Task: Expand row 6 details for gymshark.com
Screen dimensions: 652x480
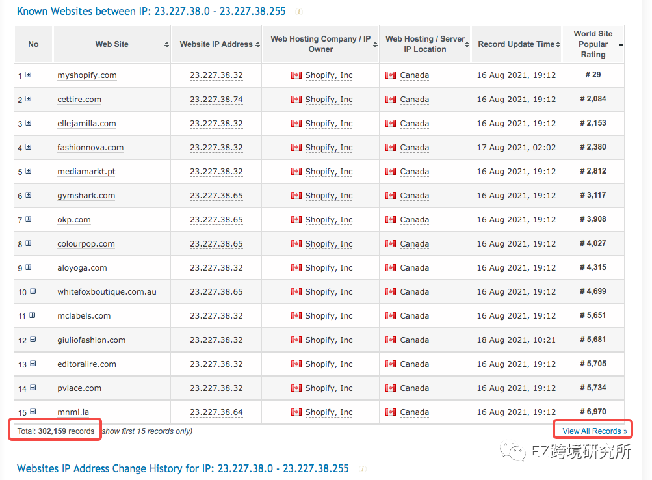Action: (x=28, y=195)
